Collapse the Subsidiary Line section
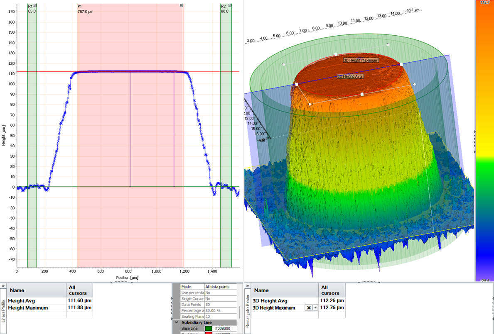 pyautogui.click(x=177, y=322)
